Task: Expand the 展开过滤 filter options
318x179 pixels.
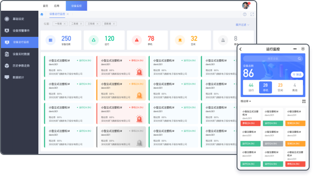Action: coord(242,25)
